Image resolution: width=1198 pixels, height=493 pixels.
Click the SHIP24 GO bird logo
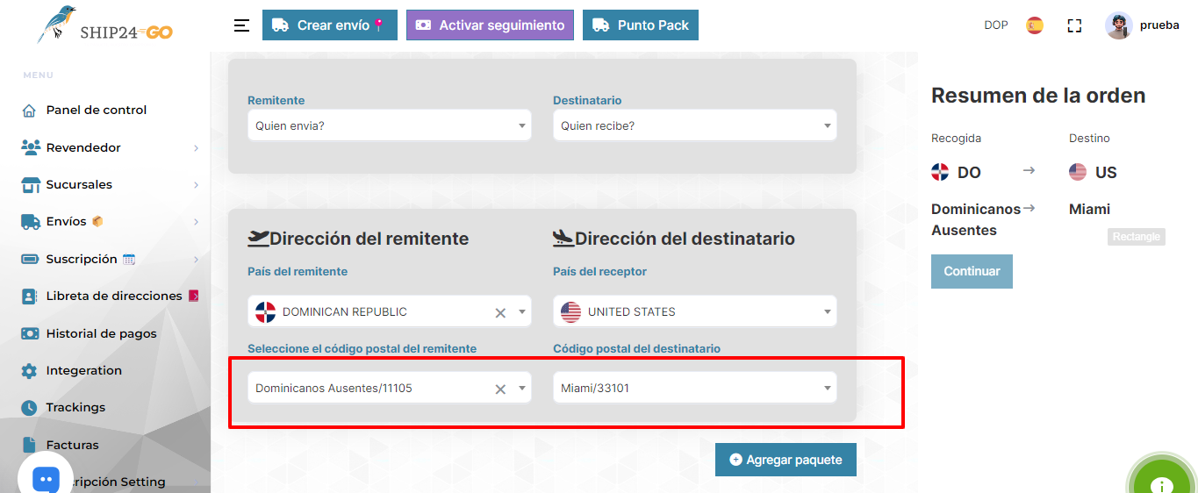[104, 25]
